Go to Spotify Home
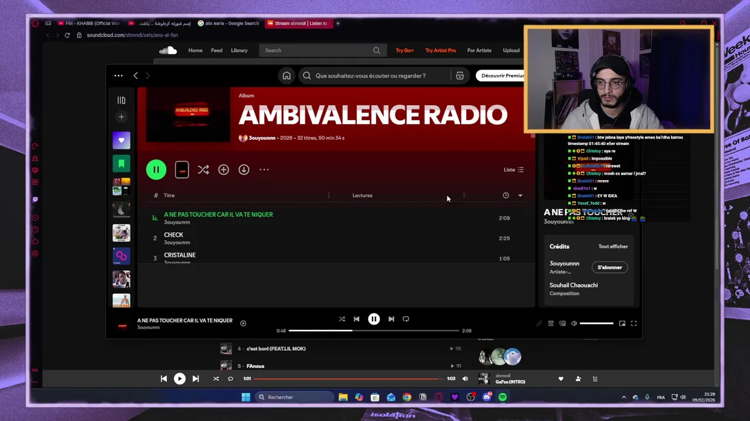750x421 pixels. coord(287,75)
